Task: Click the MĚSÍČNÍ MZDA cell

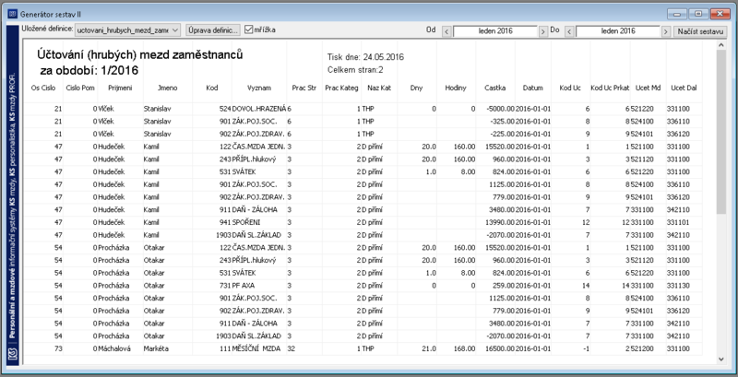Action: point(257,348)
